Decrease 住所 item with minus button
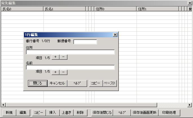The width and height of the screenshot is (193, 118). 63,57
